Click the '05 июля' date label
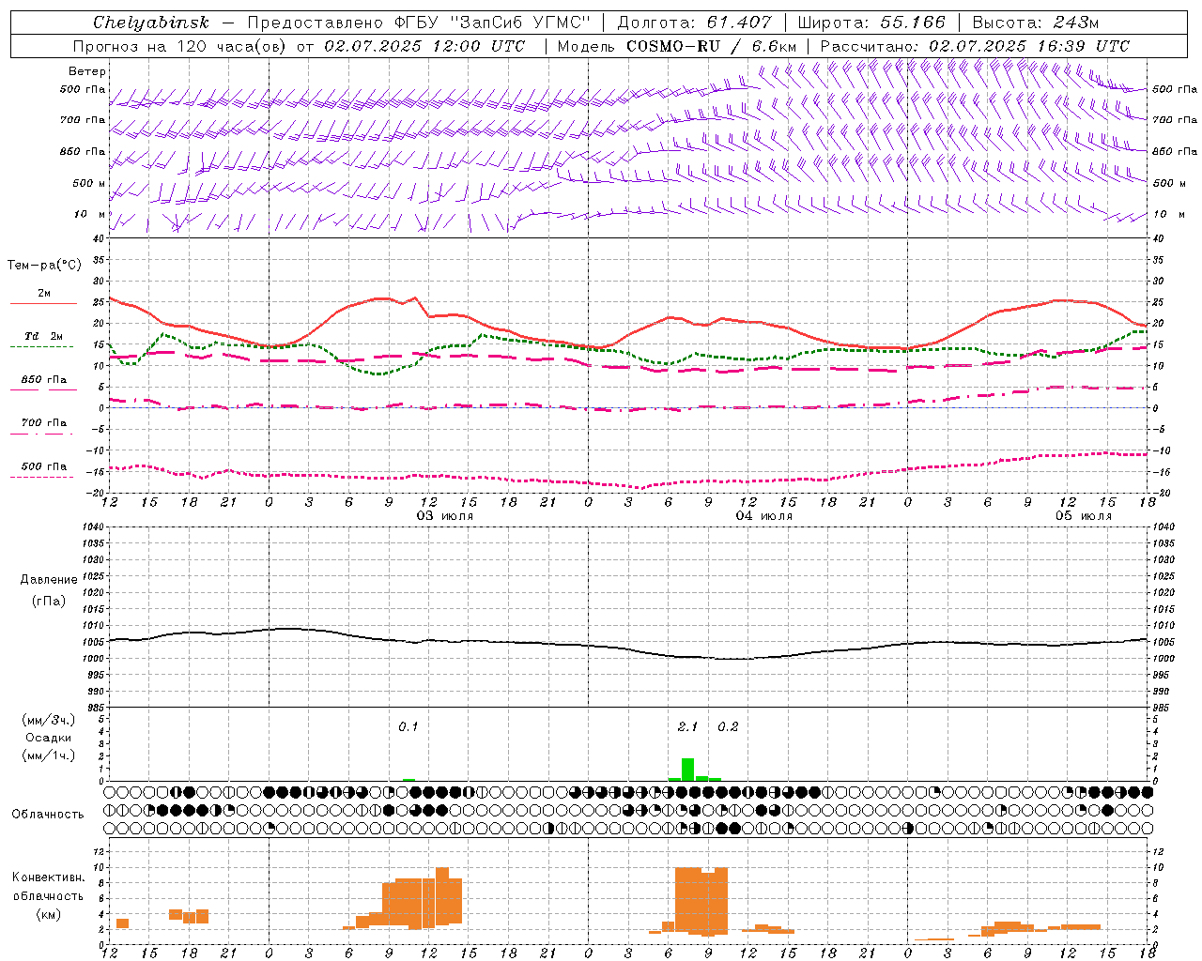The width and height of the screenshot is (1202, 961). click(x=1084, y=516)
